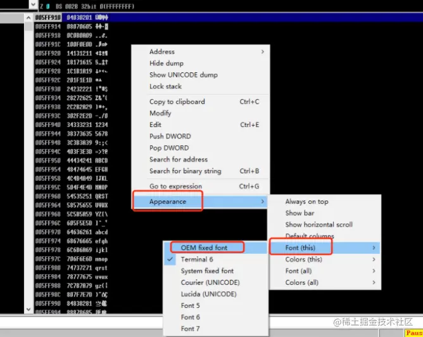
Task: Select Show UNICODE dump
Action: click(201, 75)
